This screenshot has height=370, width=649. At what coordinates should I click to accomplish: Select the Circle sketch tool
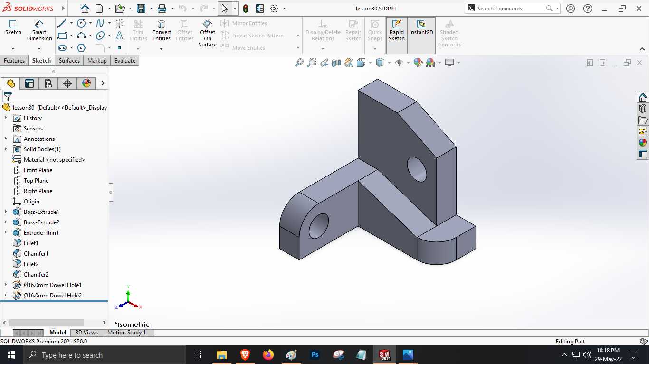(x=81, y=23)
